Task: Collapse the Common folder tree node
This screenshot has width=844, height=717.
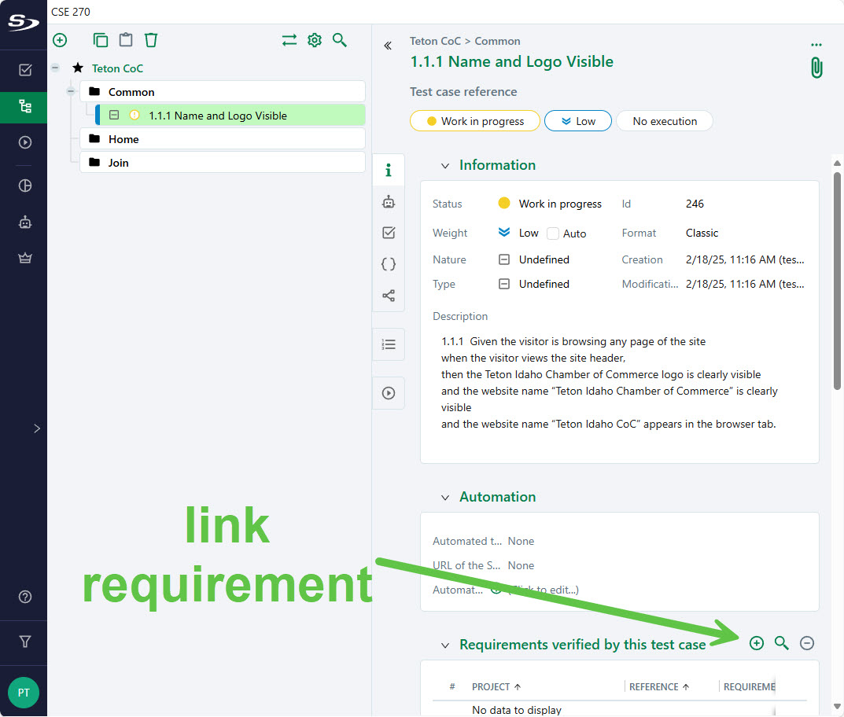Action: 71,91
